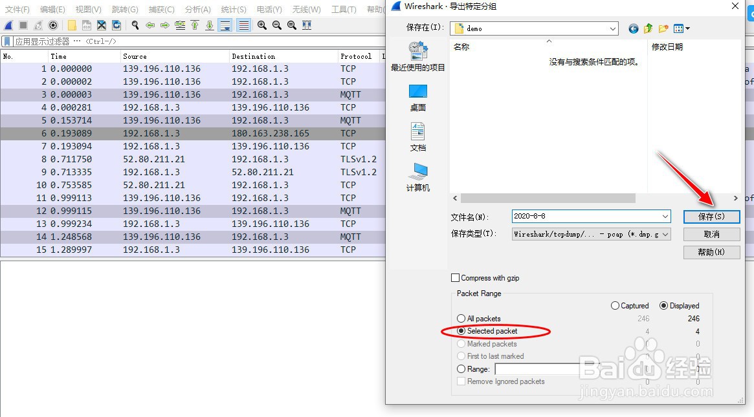The height and width of the screenshot is (417, 754).
Task: Open the 保存在 location dropdown
Action: [611, 28]
